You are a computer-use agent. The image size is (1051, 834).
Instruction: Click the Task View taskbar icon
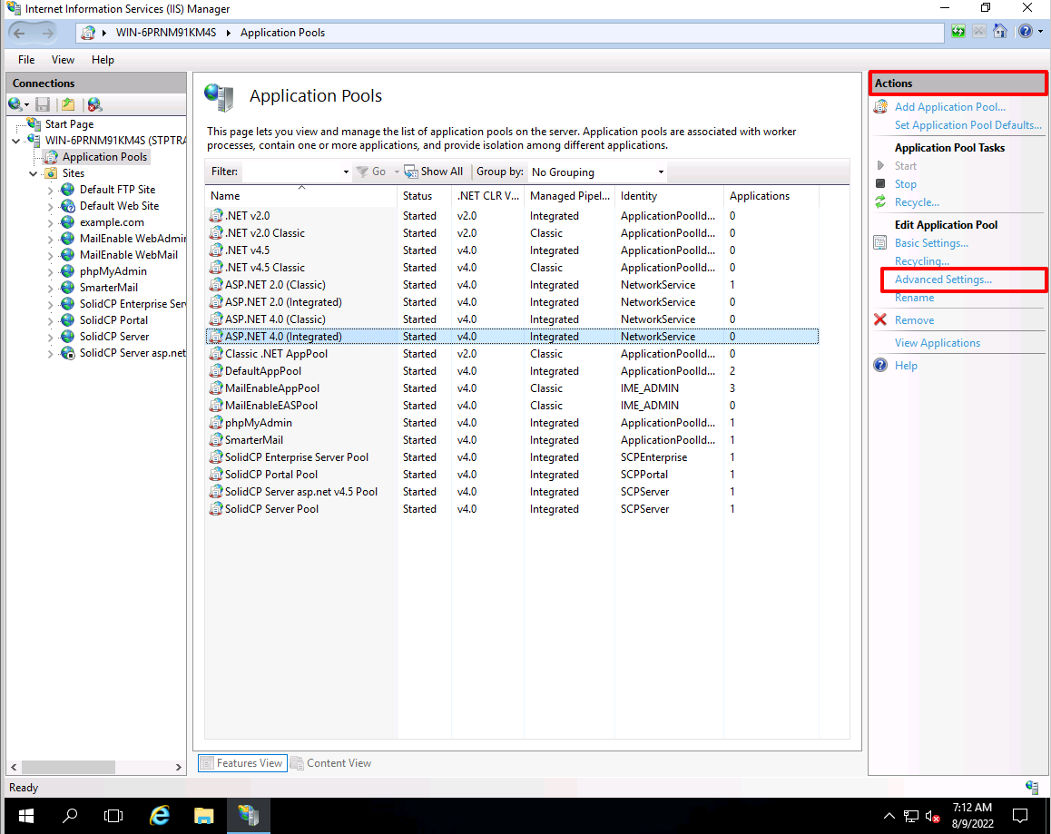[114, 816]
